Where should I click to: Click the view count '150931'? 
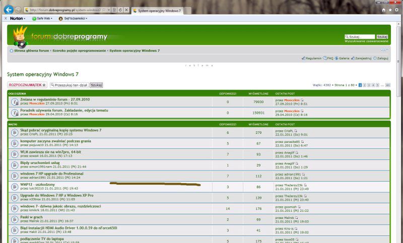[258, 113]
